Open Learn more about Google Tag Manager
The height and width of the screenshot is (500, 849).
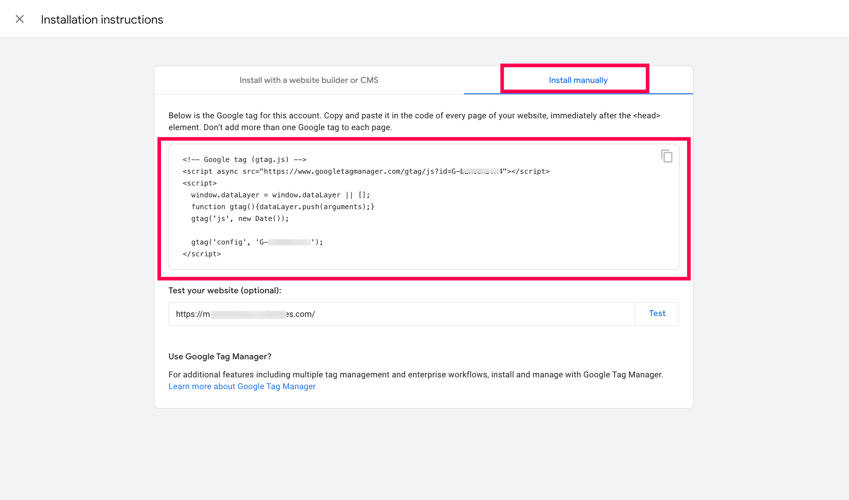[x=242, y=386]
